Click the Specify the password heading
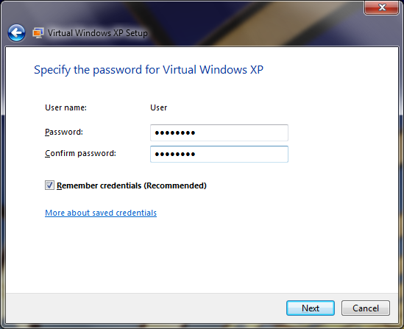This screenshot has height=329, width=404. (x=149, y=70)
